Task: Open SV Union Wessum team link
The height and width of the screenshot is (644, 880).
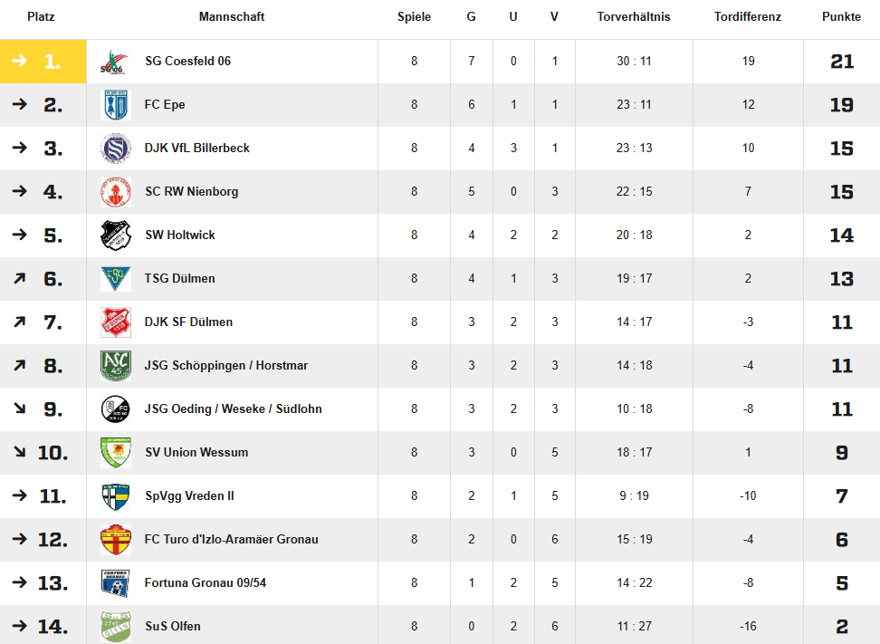Action: coord(196,453)
